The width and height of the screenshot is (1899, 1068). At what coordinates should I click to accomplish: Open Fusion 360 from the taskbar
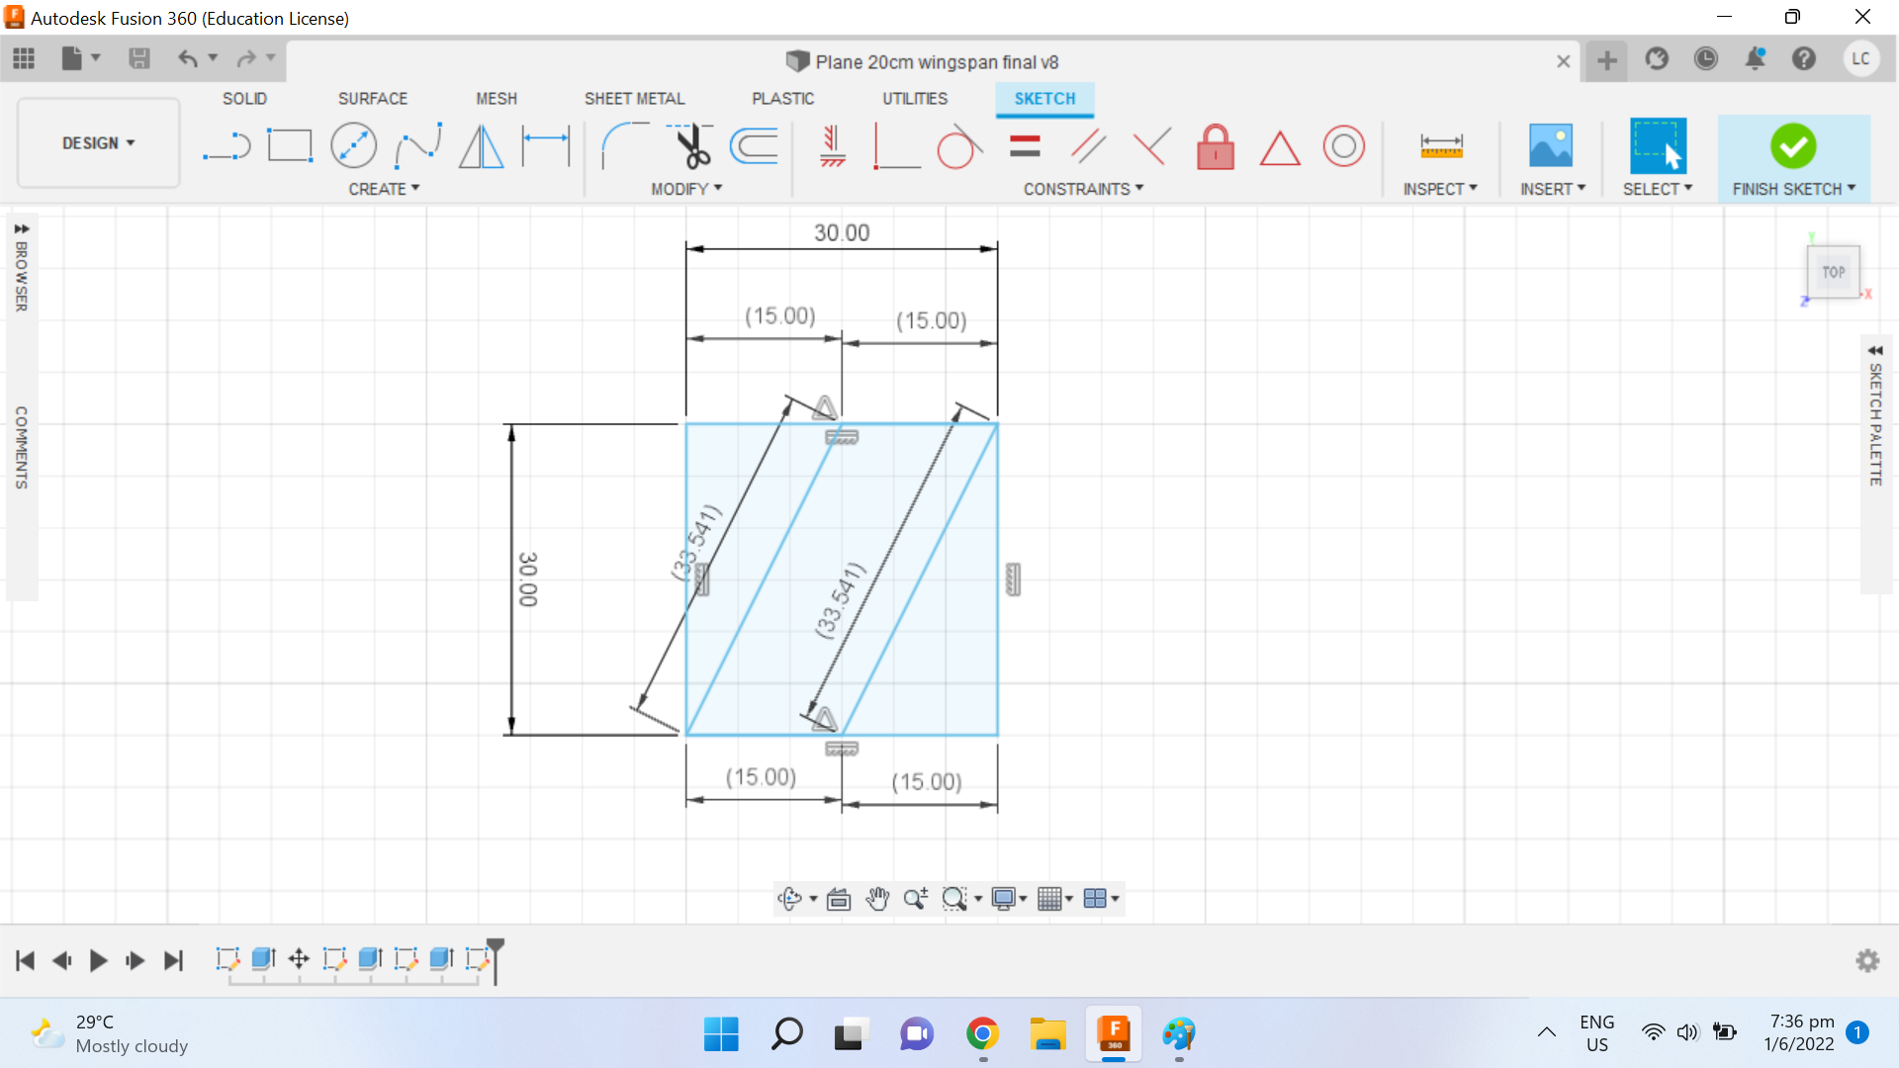point(1114,1034)
